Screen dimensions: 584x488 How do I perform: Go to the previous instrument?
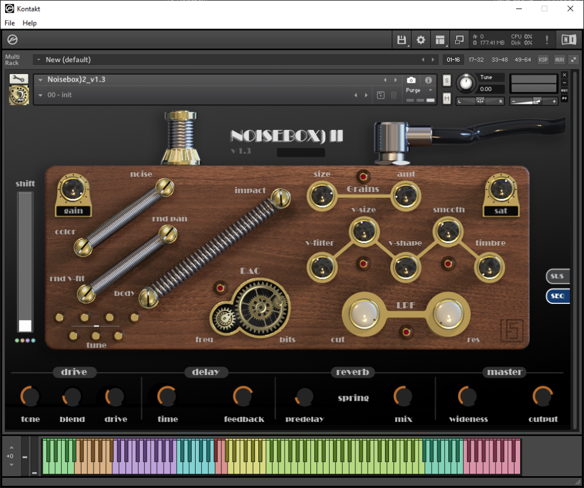[x=385, y=80]
